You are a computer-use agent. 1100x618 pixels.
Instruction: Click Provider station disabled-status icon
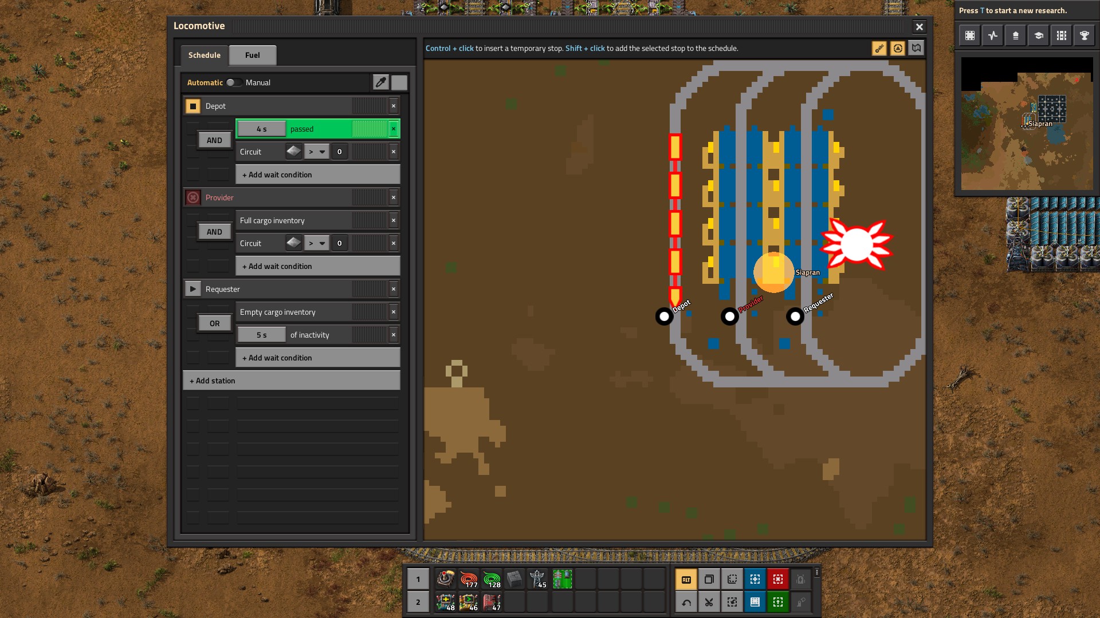(193, 197)
